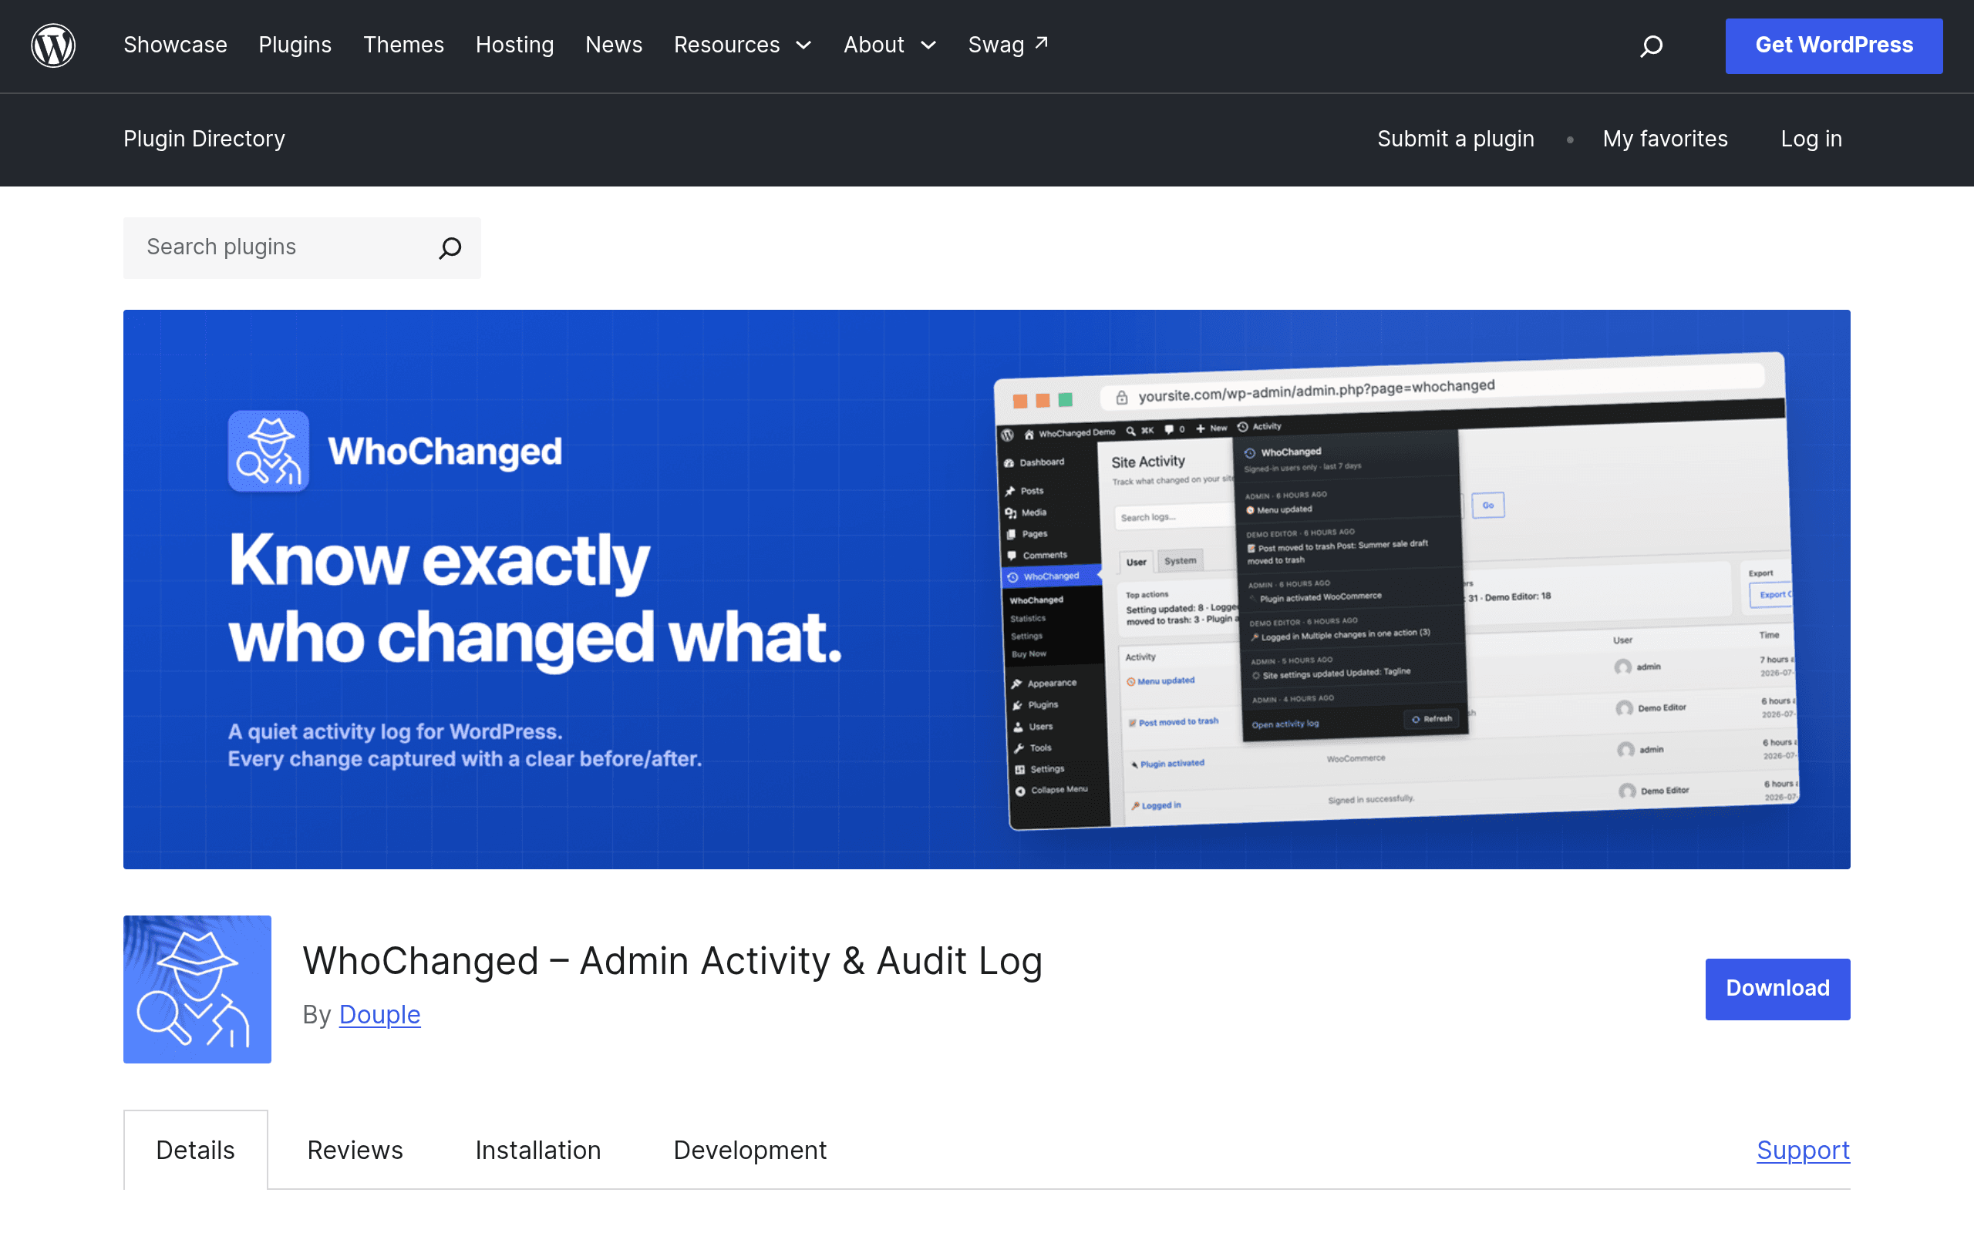Open the WhoChanged banner image
The height and width of the screenshot is (1233, 1974).
[x=987, y=589]
